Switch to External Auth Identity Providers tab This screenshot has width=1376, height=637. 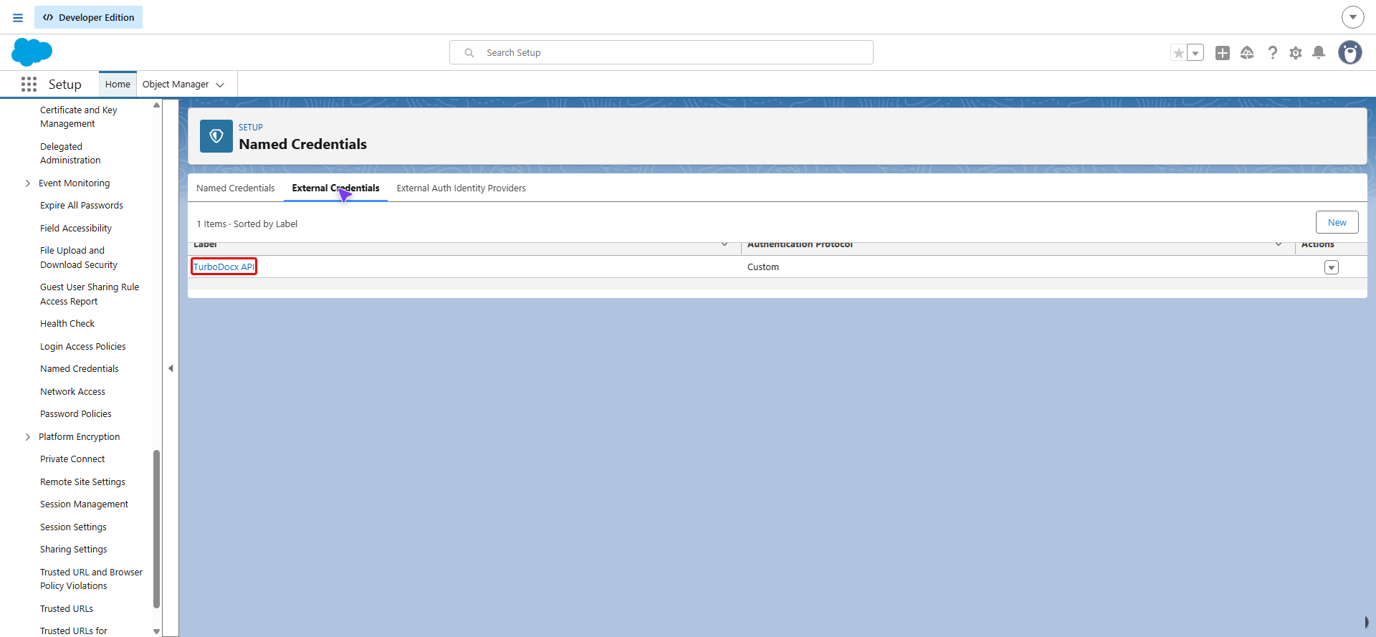pos(462,188)
